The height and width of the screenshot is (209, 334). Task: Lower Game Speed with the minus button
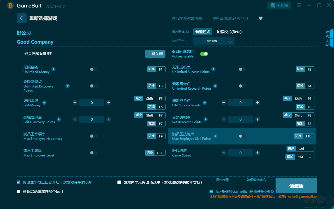click(x=224, y=153)
